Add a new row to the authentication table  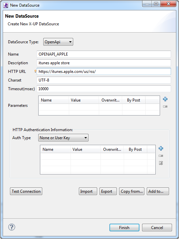click(x=161, y=148)
